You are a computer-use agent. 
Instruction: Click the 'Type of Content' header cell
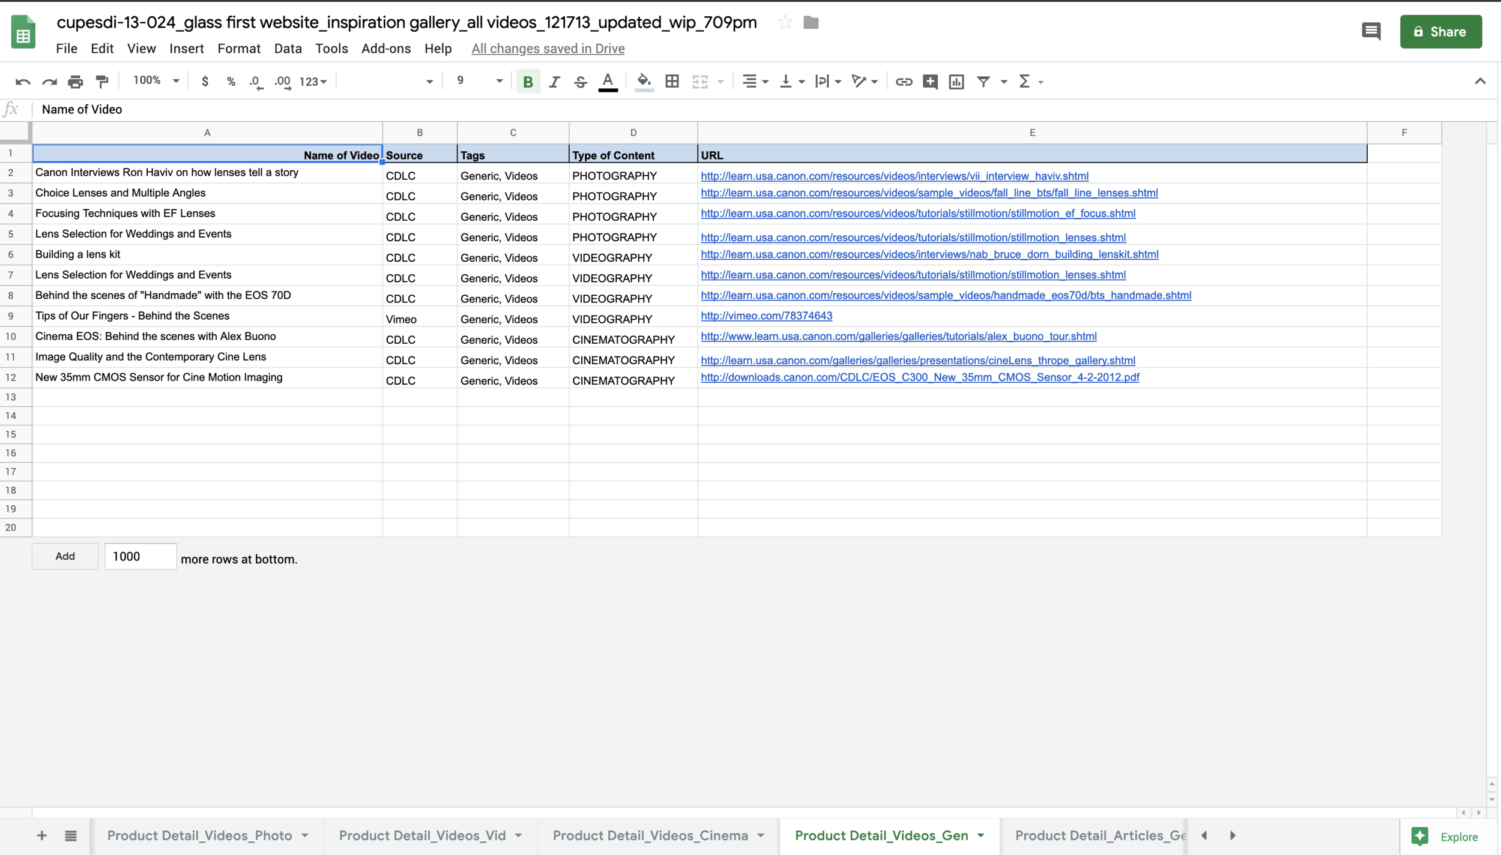(x=633, y=154)
